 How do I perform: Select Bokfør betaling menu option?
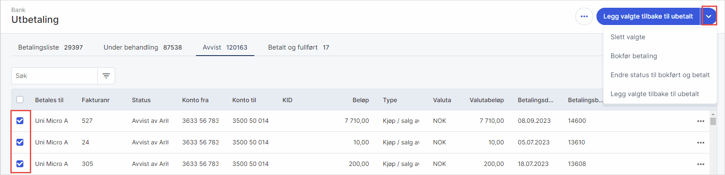(x=634, y=56)
